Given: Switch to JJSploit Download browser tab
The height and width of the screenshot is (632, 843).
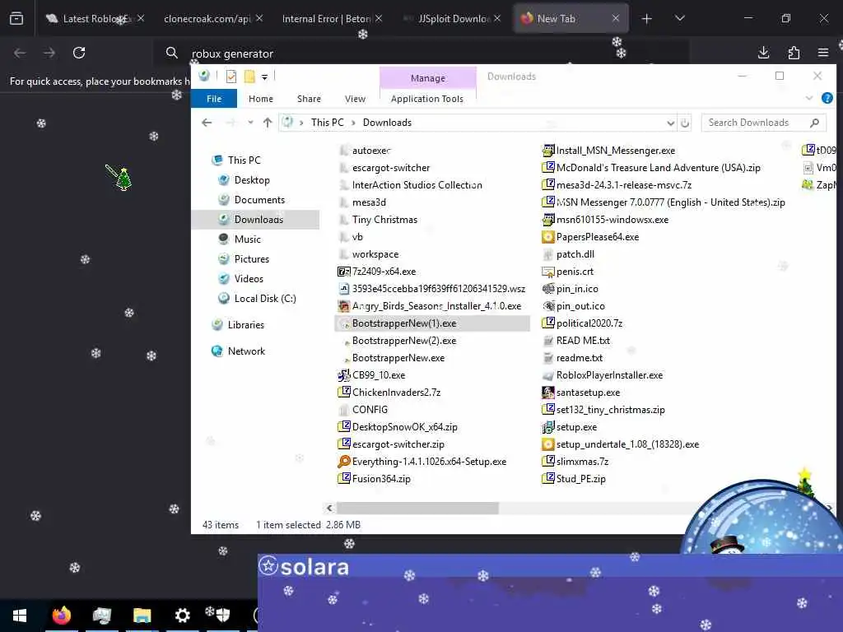Looking at the screenshot, I should [453, 19].
